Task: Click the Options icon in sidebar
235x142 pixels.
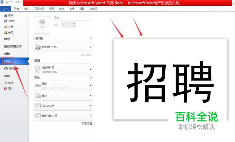Action: coord(6,83)
